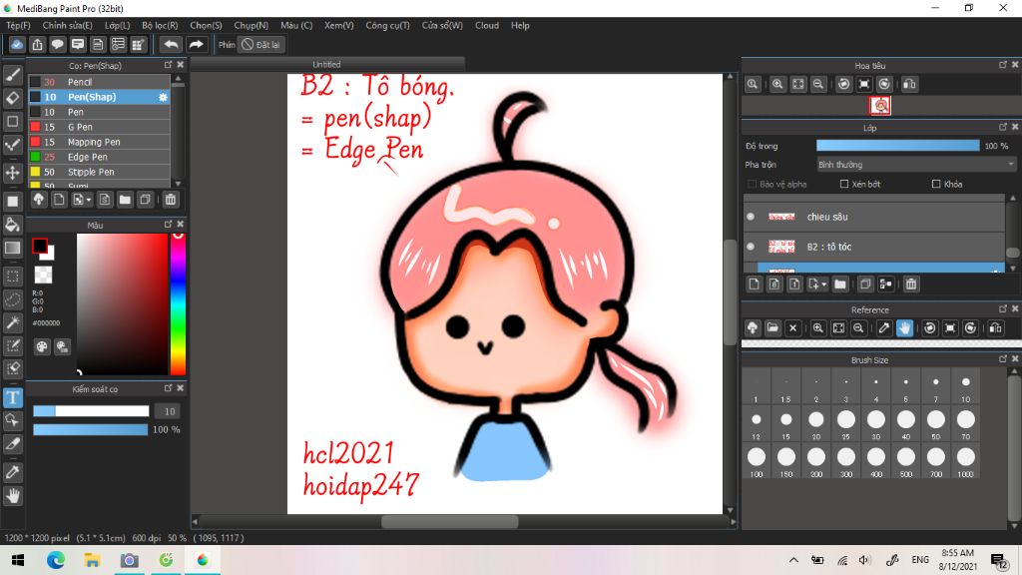This screenshot has height=575, width=1022.
Task: Select brush size 100 preset
Action: [757, 461]
